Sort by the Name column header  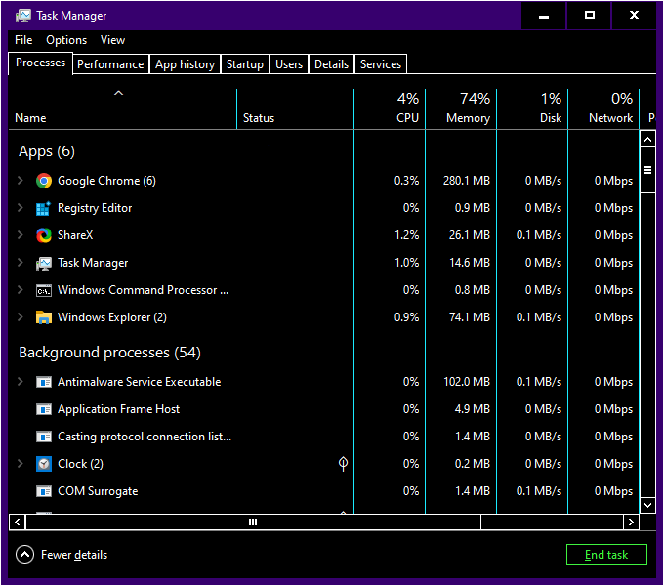(122, 109)
